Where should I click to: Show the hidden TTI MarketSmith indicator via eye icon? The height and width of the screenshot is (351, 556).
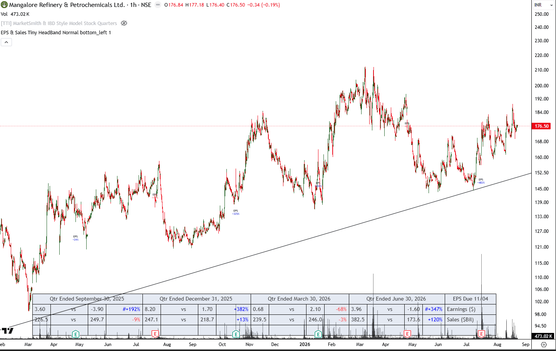(x=124, y=23)
